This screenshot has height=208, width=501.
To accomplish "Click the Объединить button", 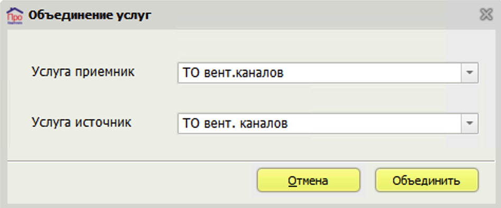I will point(426,180).
